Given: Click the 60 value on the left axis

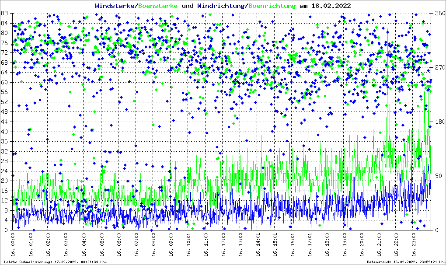Looking at the screenshot, I should [x=5, y=83].
